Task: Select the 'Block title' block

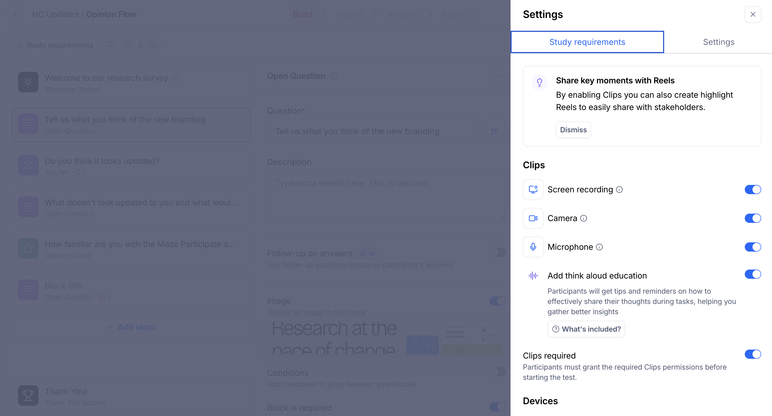Action: click(131, 291)
